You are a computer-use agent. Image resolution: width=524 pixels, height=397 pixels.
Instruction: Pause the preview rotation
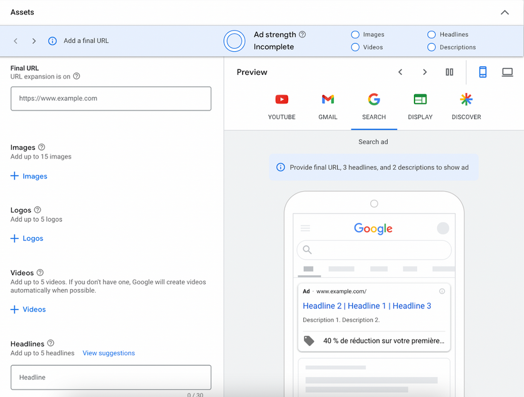[449, 72]
